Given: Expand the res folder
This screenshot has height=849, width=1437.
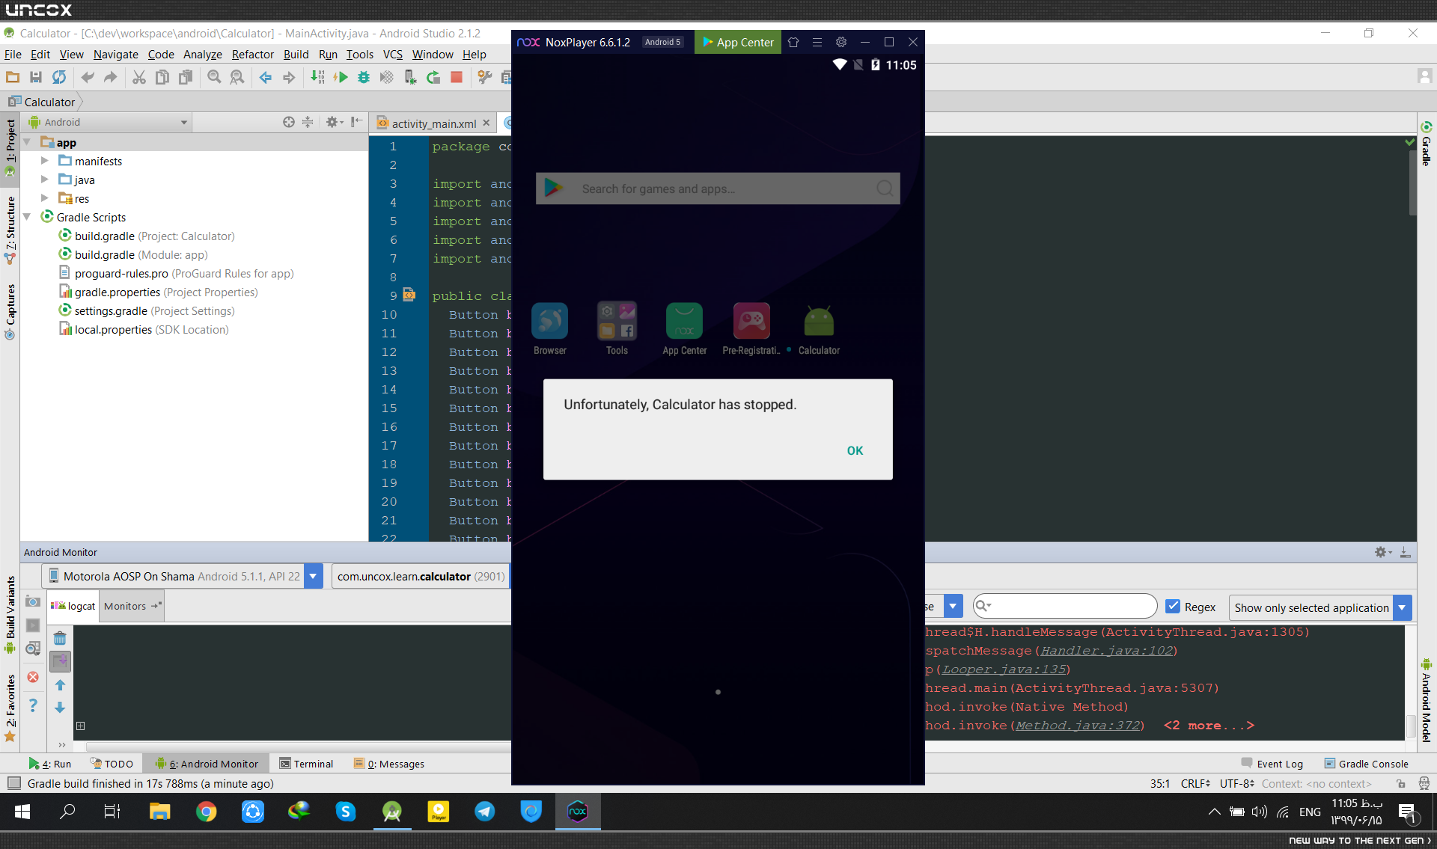Looking at the screenshot, I should pyautogui.click(x=44, y=198).
